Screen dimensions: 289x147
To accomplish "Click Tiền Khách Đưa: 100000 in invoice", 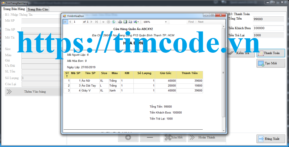I will (x=166, y=113).
